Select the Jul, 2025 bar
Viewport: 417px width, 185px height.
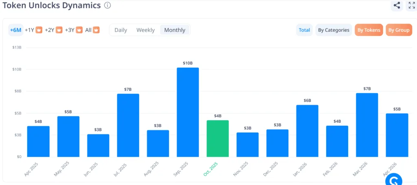click(x=128, y=125)
